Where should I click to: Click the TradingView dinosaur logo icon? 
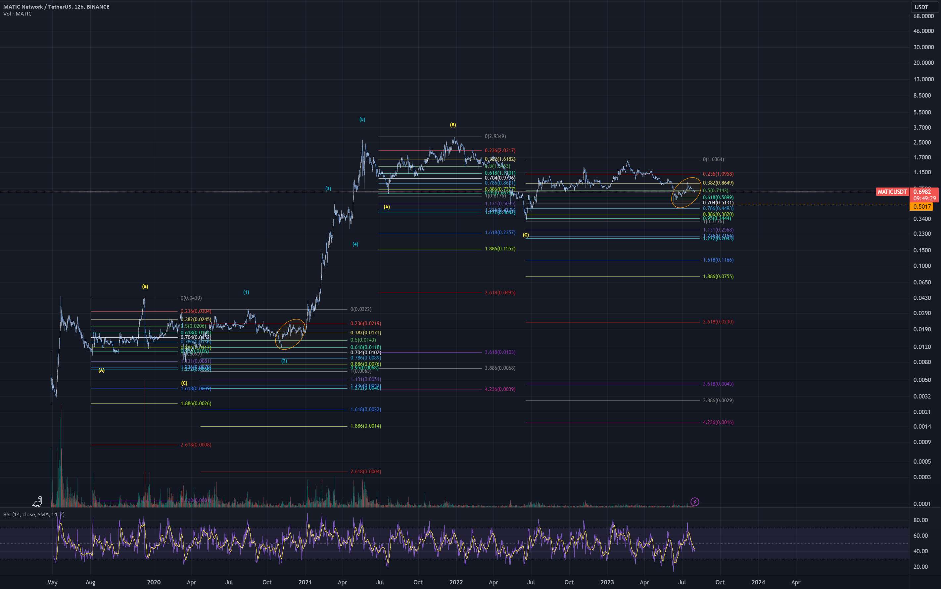pos(37,501)
